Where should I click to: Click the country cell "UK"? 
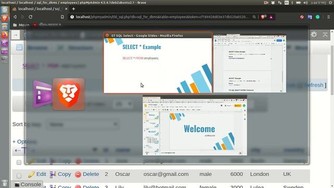[287, 174]
